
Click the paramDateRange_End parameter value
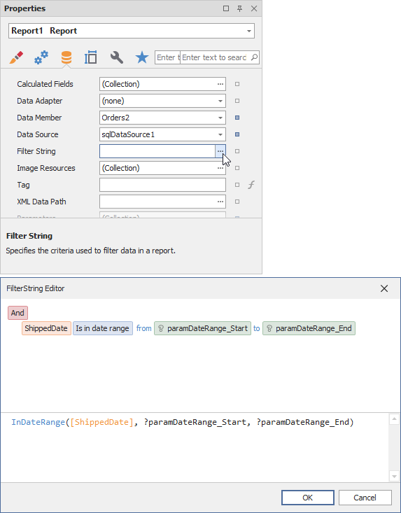coord(314,328)
